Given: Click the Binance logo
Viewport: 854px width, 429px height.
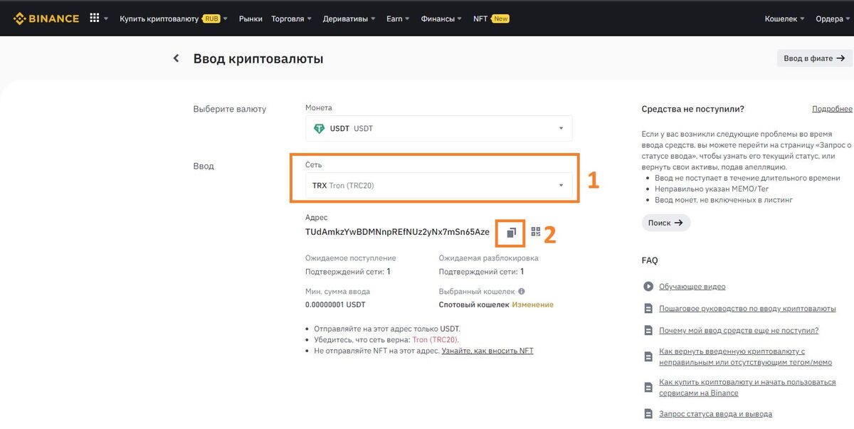Looking at the screenshot, I should point(46,18).
